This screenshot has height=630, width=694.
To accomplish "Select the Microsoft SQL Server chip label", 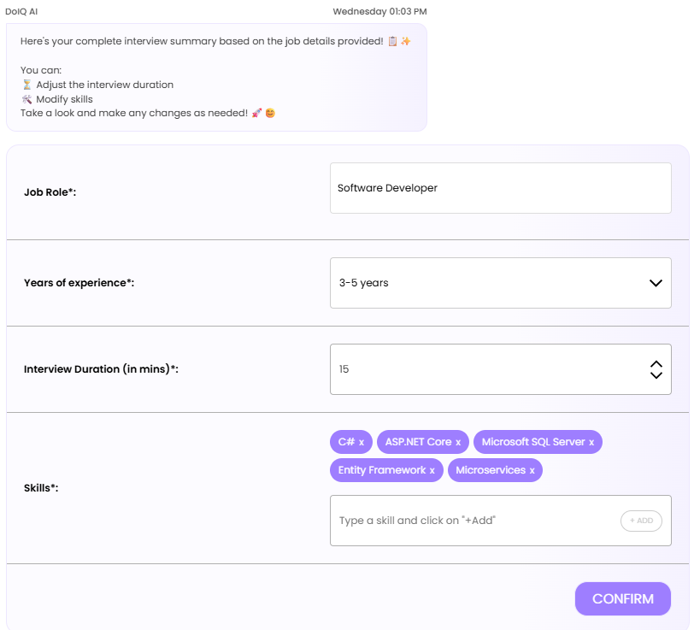I will coord(533,442).
